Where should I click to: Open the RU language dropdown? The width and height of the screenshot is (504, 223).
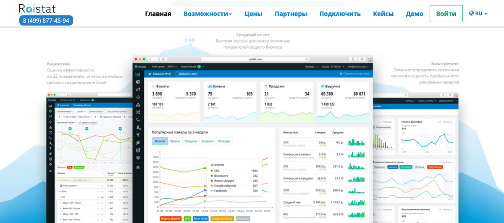[478, 13]
